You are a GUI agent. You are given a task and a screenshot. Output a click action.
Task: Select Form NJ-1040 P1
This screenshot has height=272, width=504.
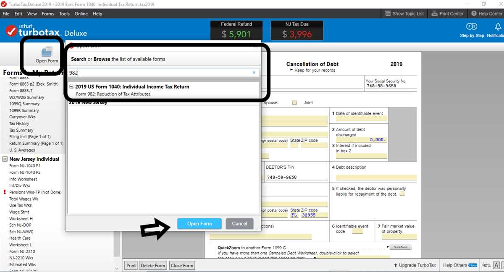[x=25, y=166]
